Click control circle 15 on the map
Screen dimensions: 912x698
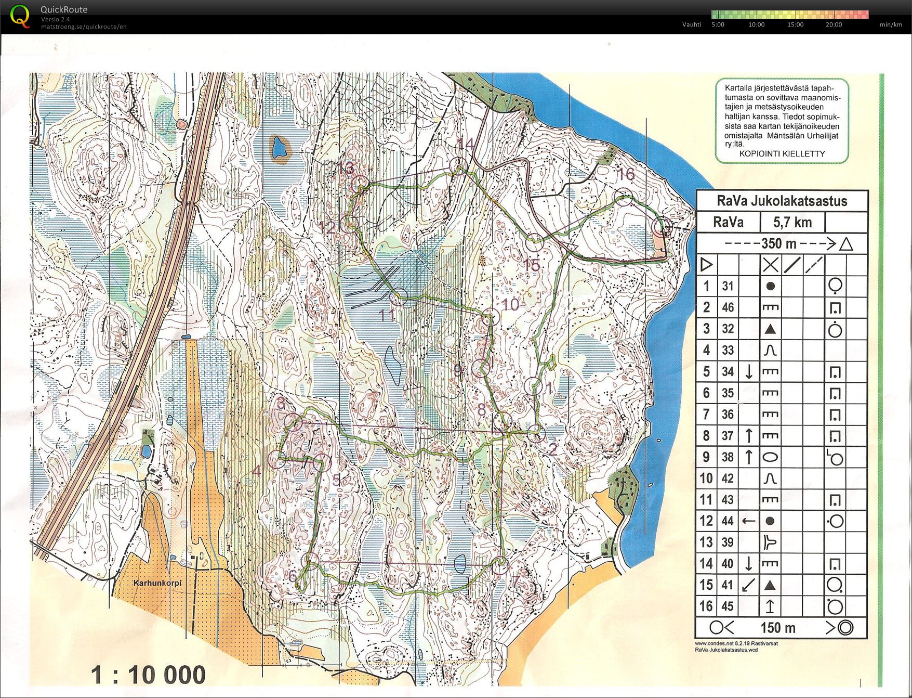pyautogui.click(x=535, y=242)
